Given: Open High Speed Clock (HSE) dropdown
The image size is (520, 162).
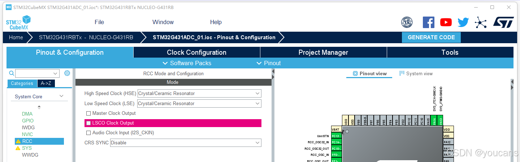Looking at the screenshot, I should pos(199,94).
